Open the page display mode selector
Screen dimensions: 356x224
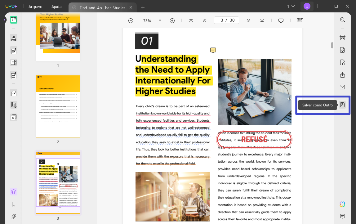coord(300,20)
